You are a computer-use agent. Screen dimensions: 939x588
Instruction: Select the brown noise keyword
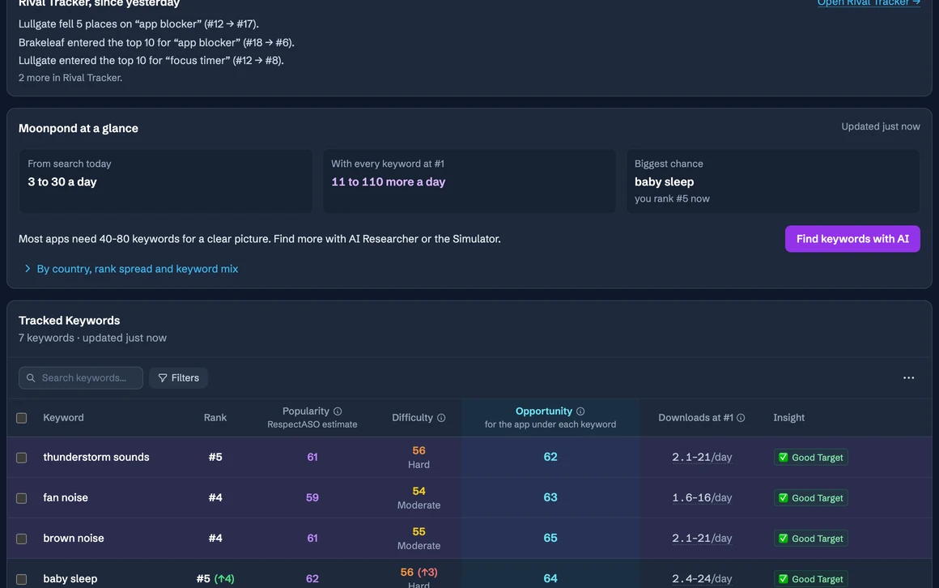(x=73, y=538)
